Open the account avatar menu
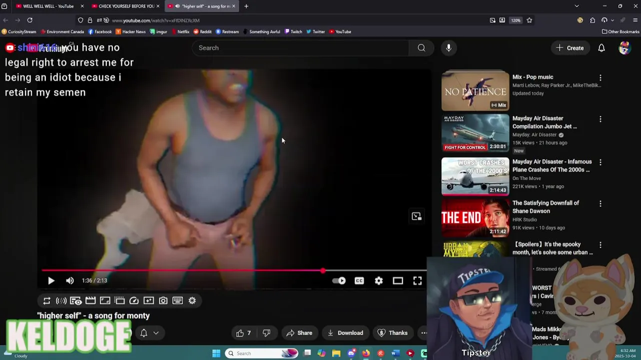641x360 pixels. pos(625,48)
